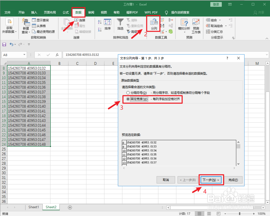The height and width of the screenshot is (216, 270).
Task: Click the Show Queries option
Action: tap(40, 20)
